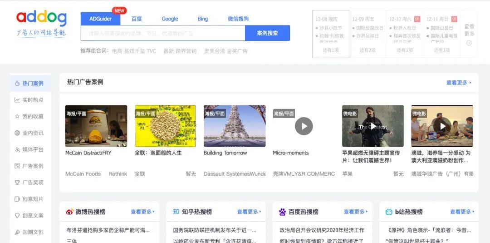Switch to the 百度 search tab
This screenshot has height=243, width=490.
coord(137,19)
